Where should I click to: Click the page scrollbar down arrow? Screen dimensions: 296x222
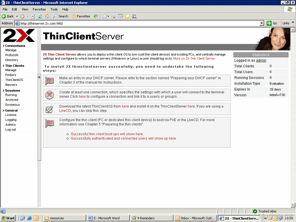coord(293,205)
